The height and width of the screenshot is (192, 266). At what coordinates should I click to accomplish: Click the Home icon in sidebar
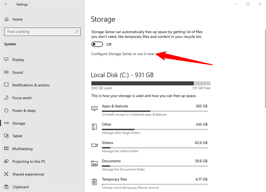[x=7, y=19]
